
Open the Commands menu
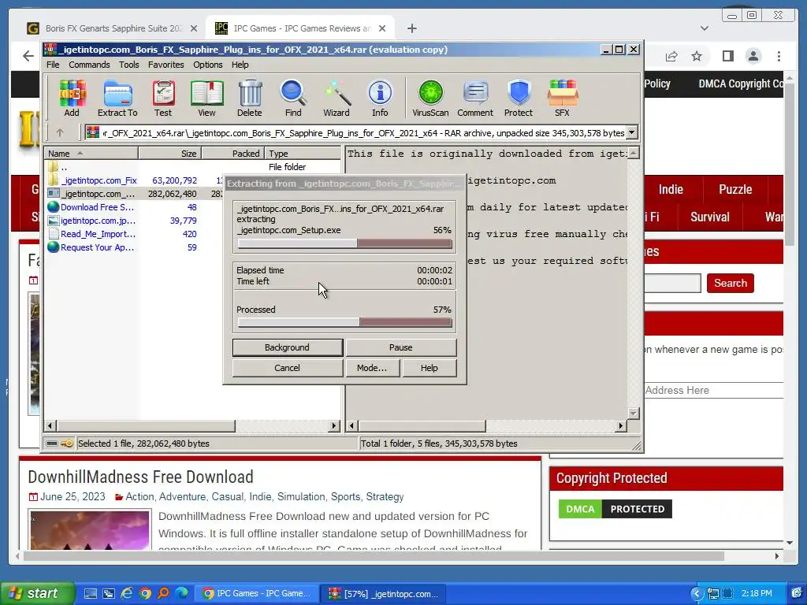(x=89, y=65)
